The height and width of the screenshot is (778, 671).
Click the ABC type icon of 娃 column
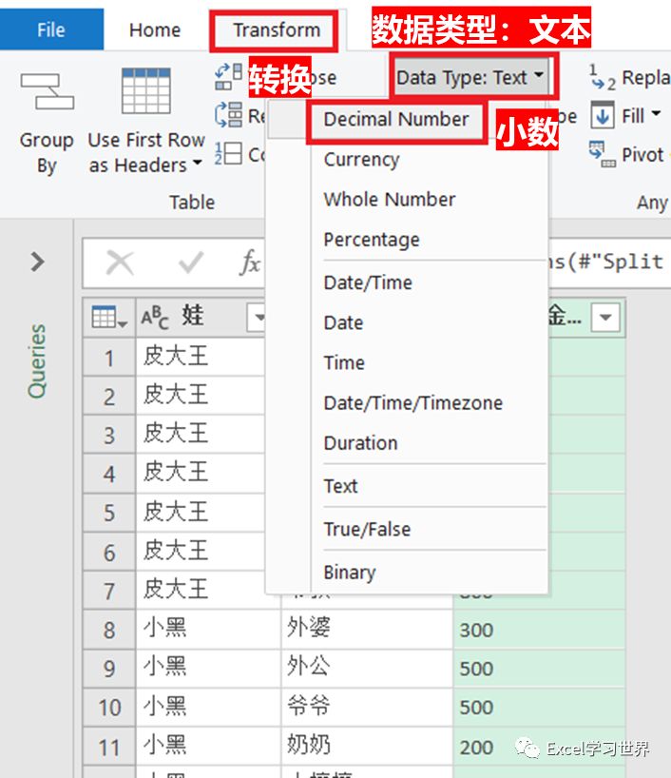click(155, 318)
